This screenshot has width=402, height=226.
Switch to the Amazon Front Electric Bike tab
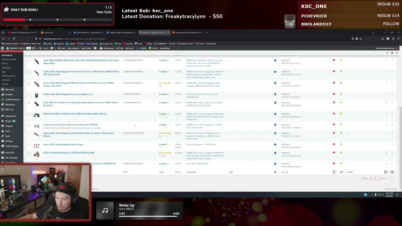point(187,33)
